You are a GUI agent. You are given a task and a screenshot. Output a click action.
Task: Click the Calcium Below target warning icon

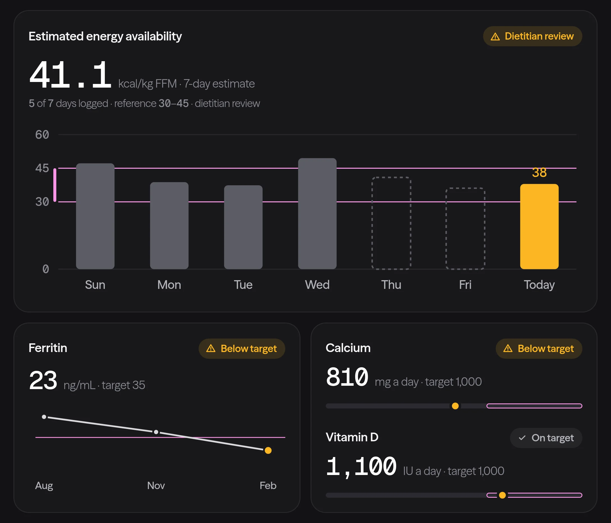(507, 349)
